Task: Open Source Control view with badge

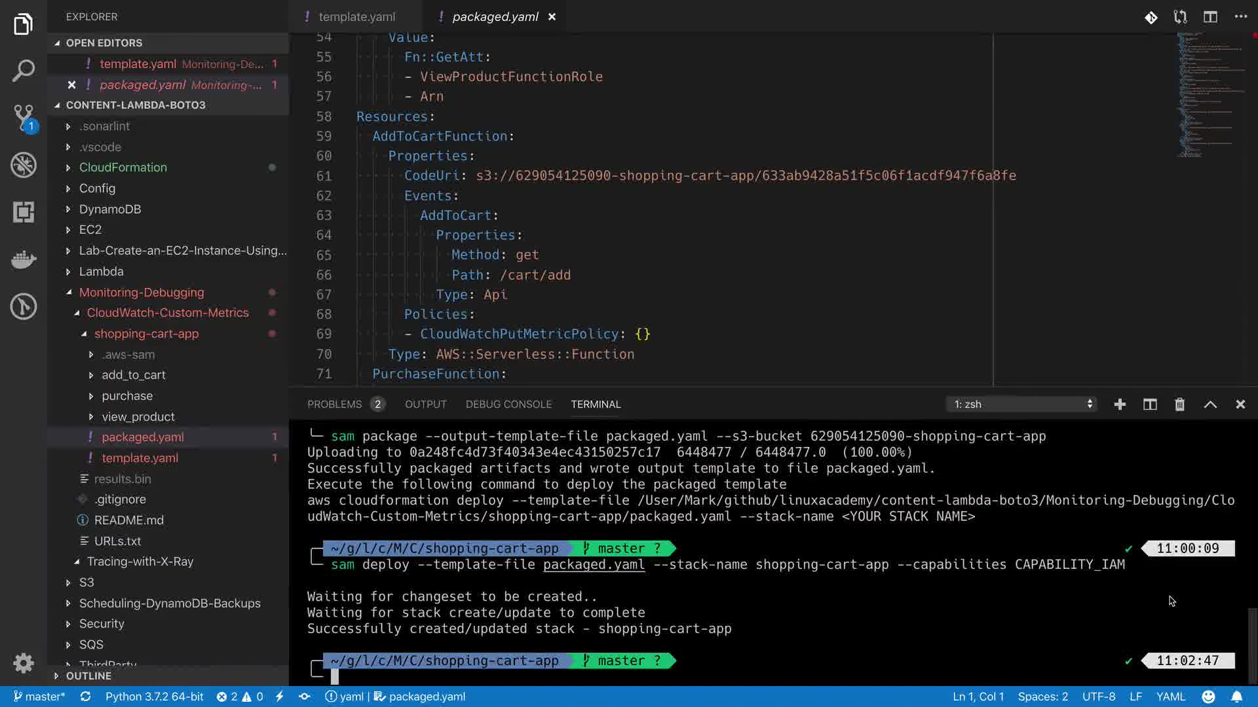Action: tap(24, 118)
